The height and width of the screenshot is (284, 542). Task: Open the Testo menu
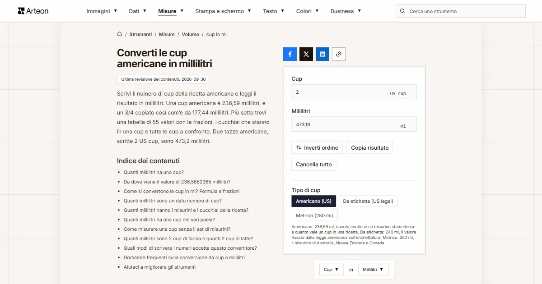[x=274, y=11]
